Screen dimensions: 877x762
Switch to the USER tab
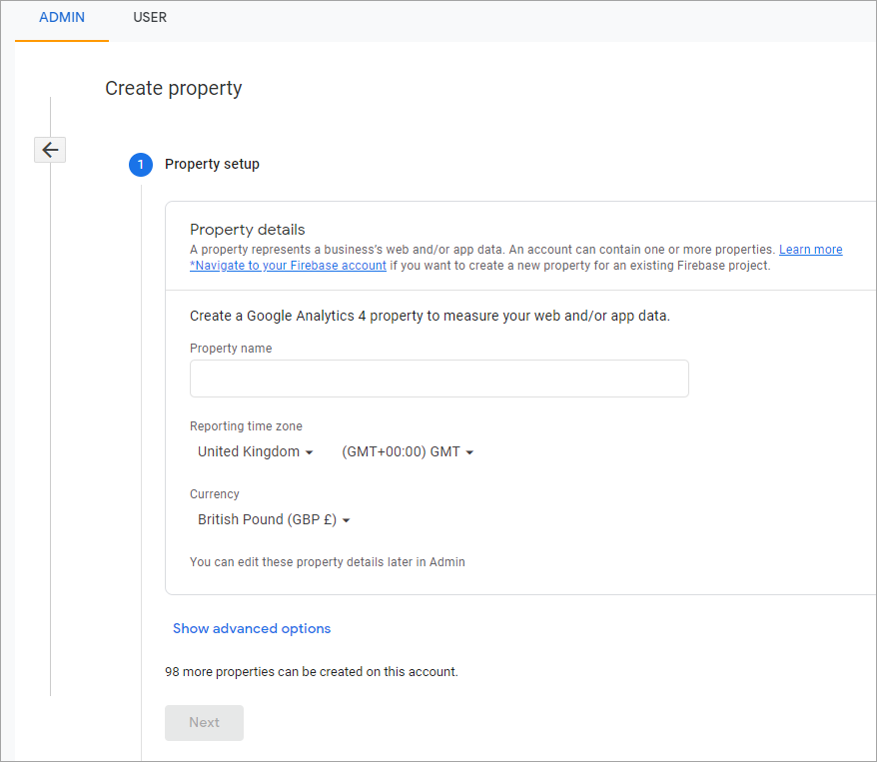tap(150, 17)
